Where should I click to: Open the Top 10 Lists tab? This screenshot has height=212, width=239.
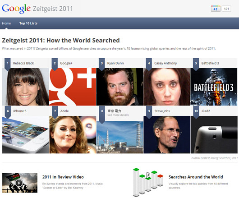[x=28, y=23]
